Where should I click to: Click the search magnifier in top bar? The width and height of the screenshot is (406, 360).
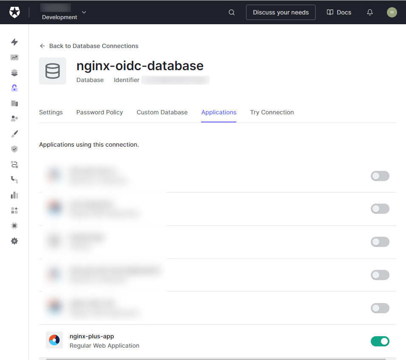231,12
